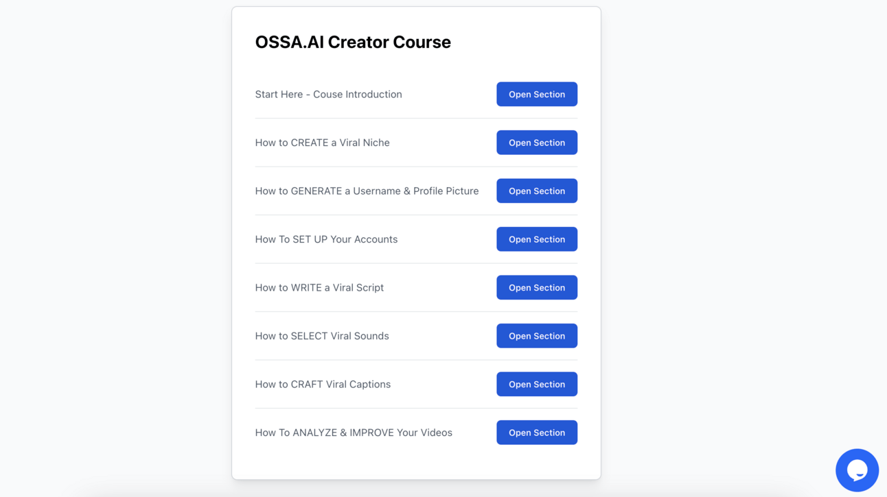Open Section for How to CRAFT Viral Captions

click(x=537, y=385)
